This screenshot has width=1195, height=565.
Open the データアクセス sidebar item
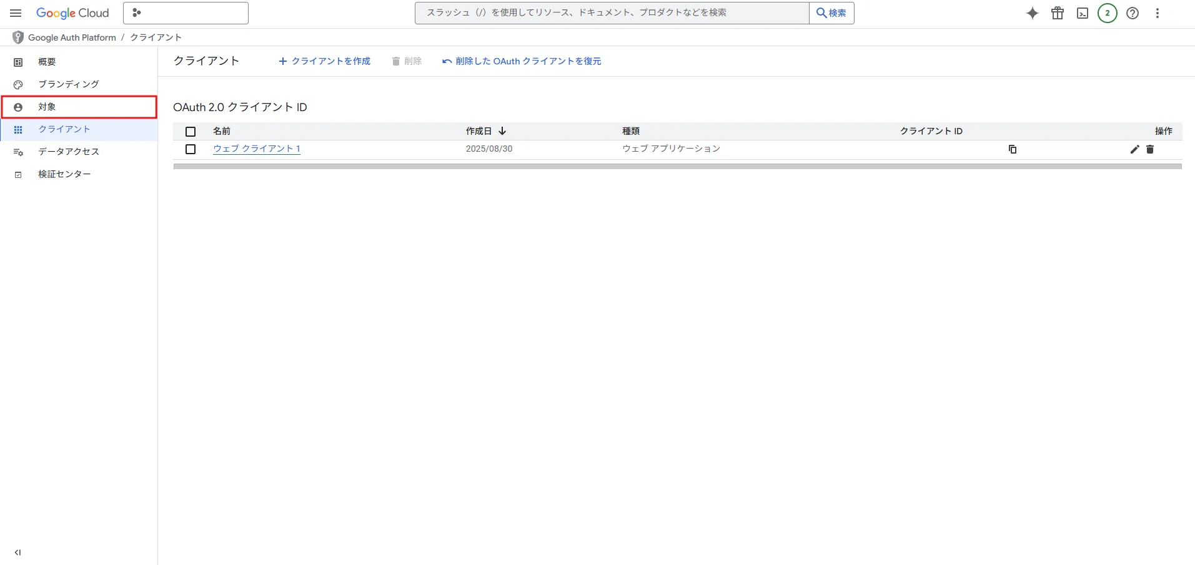click(x=79, y=152)
